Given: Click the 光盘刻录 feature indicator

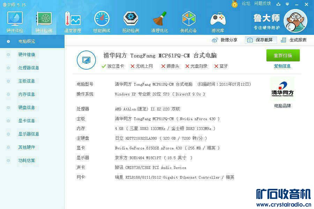Looking at the screenshot, I should [x=196, y=66].
